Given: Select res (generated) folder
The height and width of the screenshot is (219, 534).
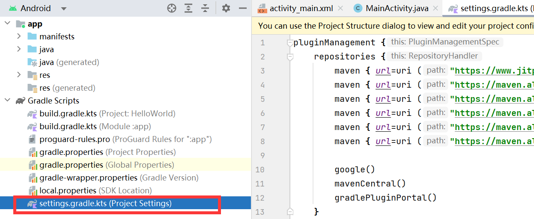Looking at the screenshot, I should click(61, 88).
